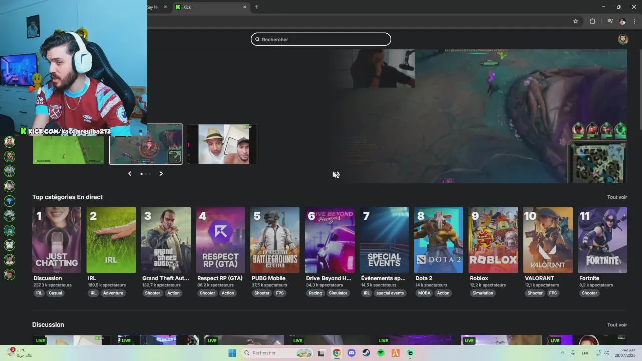Click the FPS tag under VALORANT
This screenshot has height=361, width=642.
[x=553, y=293]
